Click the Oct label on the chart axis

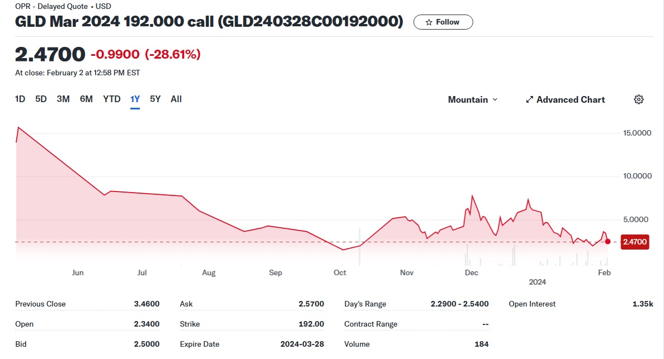pos(340,272)
